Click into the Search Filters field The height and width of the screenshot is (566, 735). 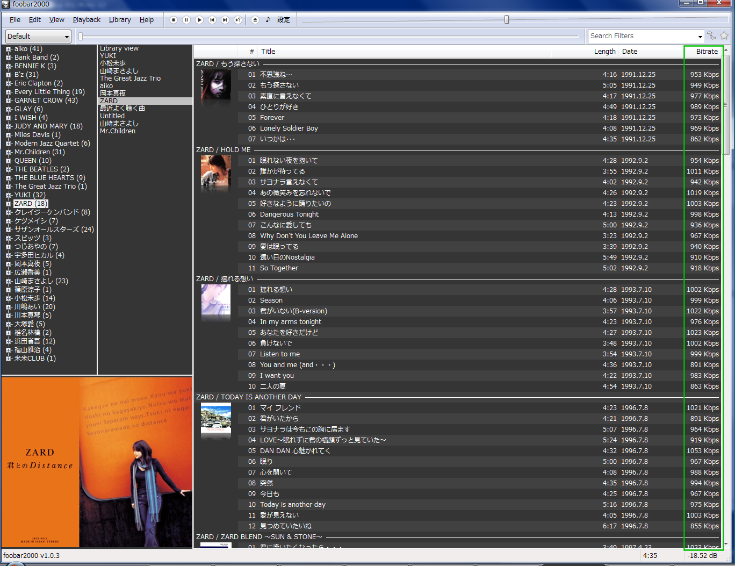[642, 36]
